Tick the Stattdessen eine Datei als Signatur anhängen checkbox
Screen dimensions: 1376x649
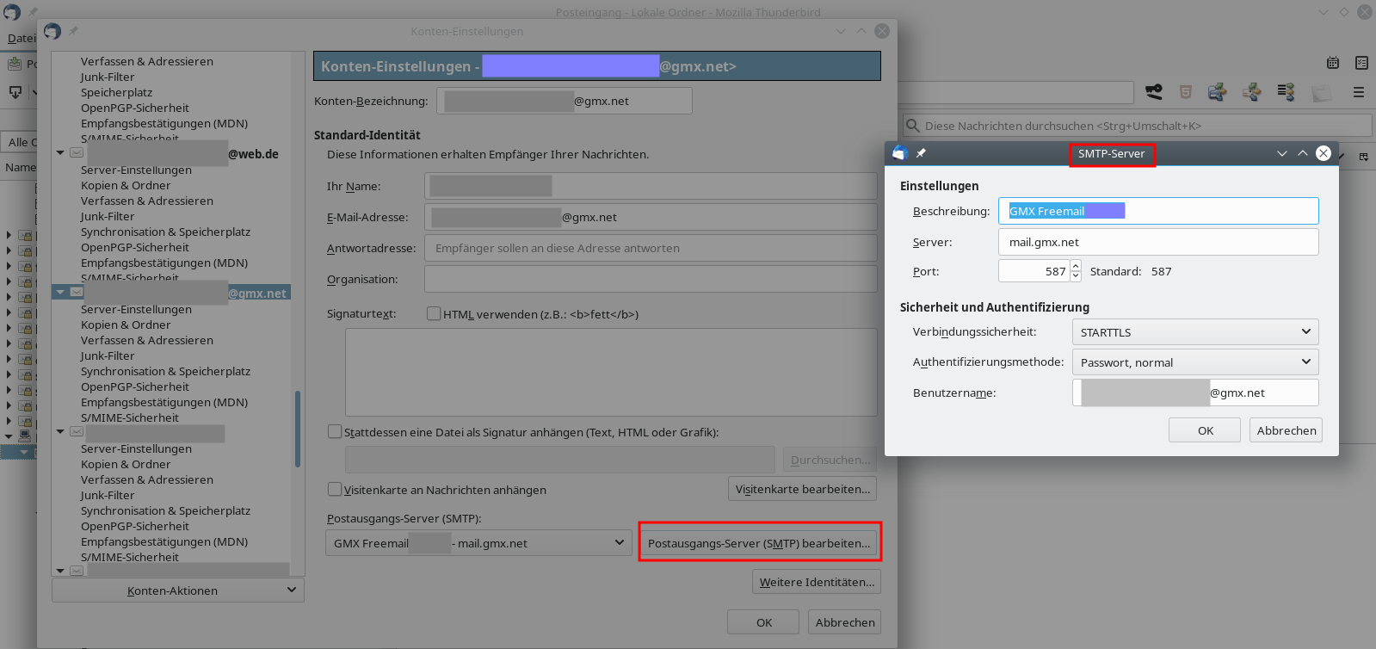tap(335, 431)
